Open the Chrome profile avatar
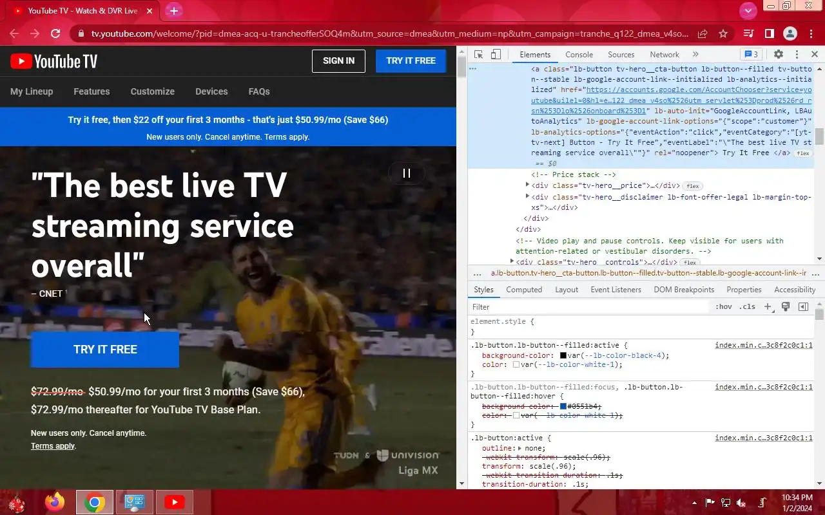The height and width of the screenshot is (515, 825). [x=790, y=33]
